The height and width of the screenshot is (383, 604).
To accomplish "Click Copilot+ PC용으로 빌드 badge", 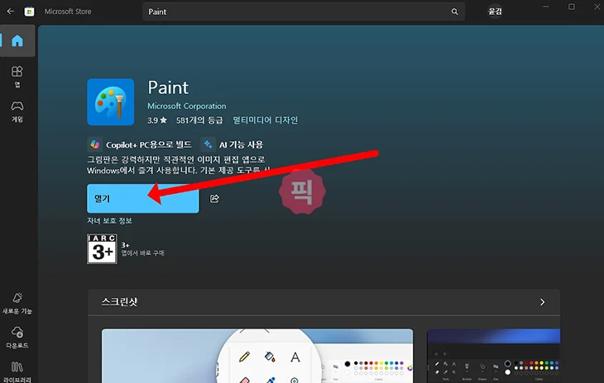I will coord(140,144).
